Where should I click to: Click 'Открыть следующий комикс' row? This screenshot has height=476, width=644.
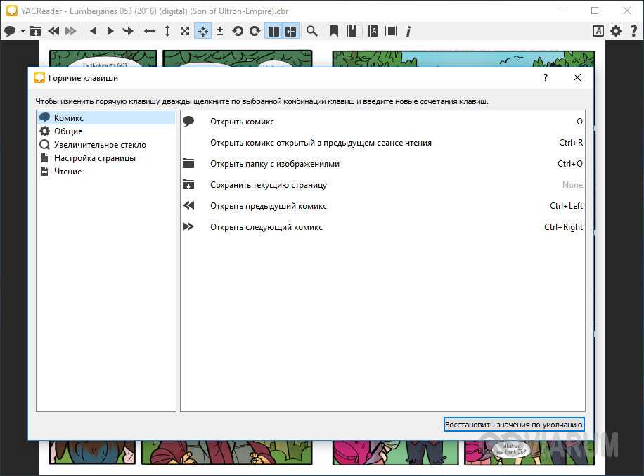pos(266,227)
